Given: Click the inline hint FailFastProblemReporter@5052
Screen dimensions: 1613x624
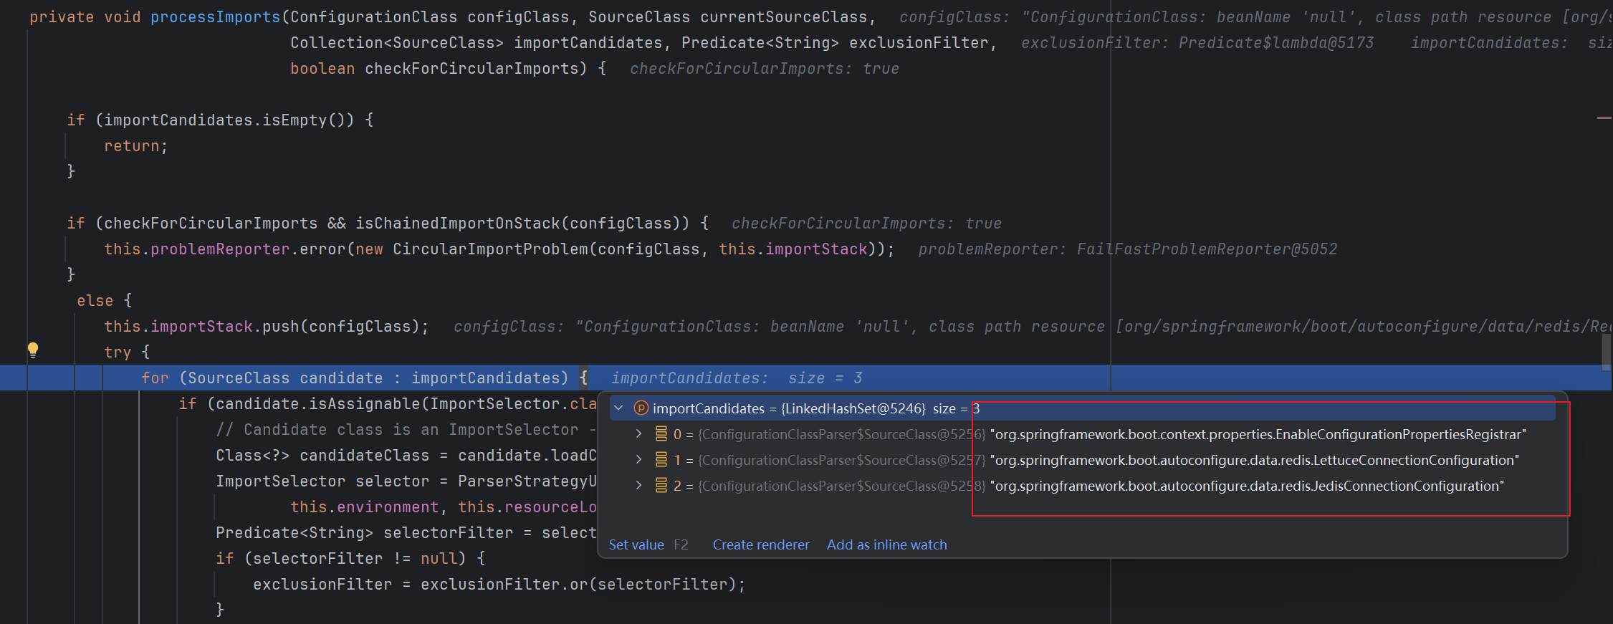Looking at the screenshot, I should tap(1207, 249).
